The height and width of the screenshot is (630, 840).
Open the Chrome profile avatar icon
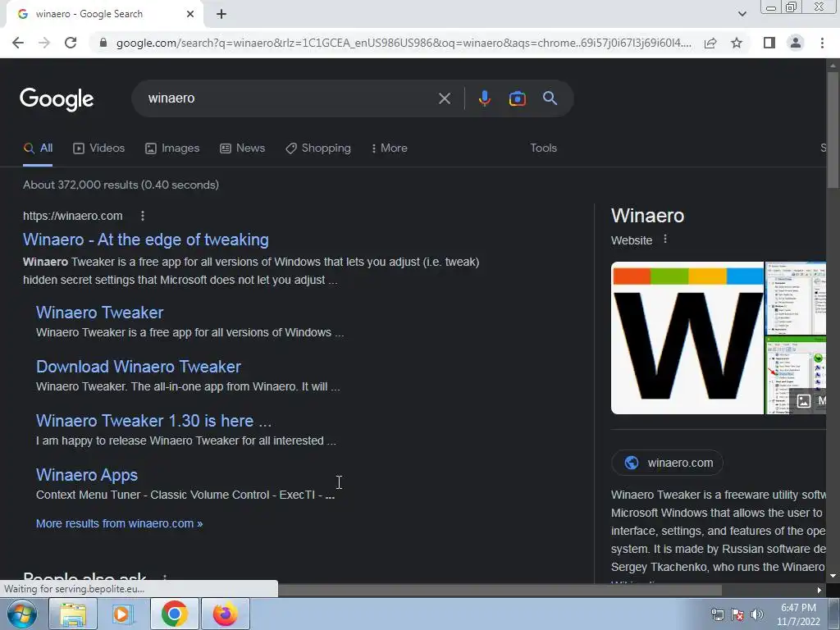796,43
